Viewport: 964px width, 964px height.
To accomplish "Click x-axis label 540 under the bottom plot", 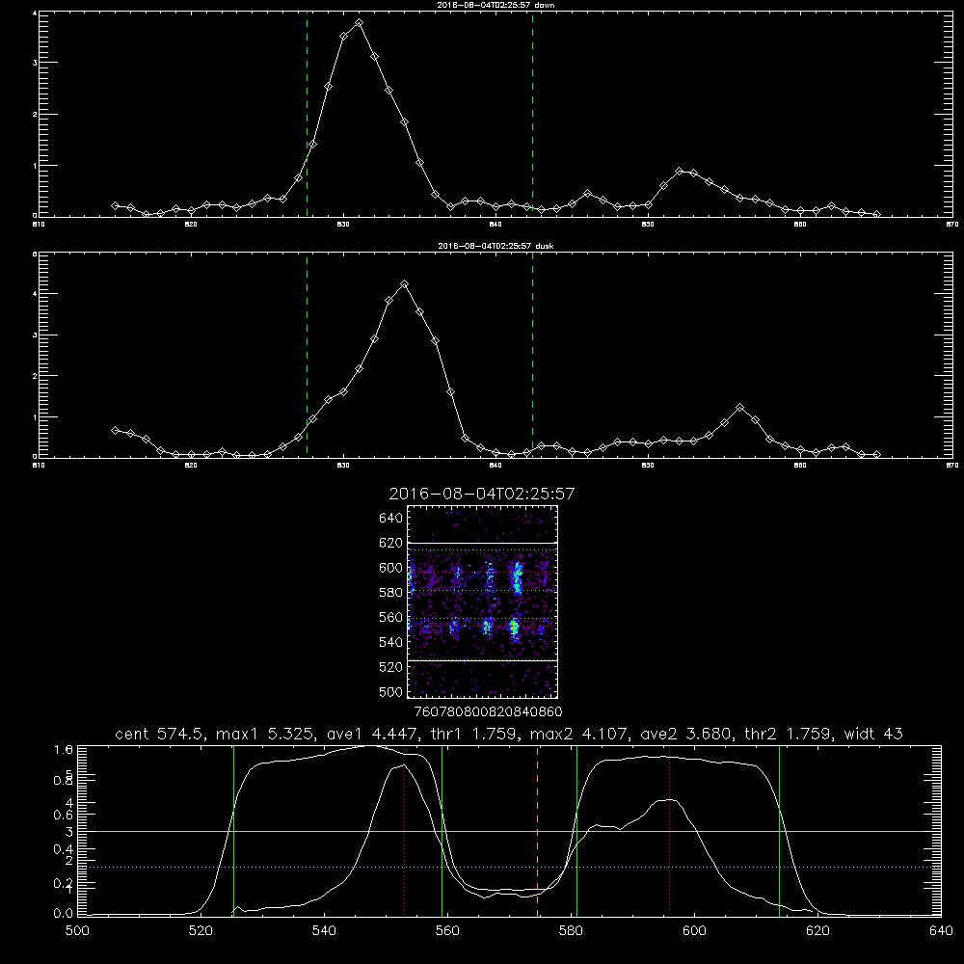I will (324, 931).
